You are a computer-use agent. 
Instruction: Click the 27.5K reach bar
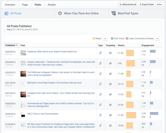pos(131,115)
